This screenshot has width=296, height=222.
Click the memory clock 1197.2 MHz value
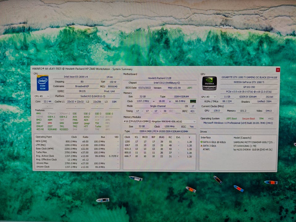click(x=143, y=101)
